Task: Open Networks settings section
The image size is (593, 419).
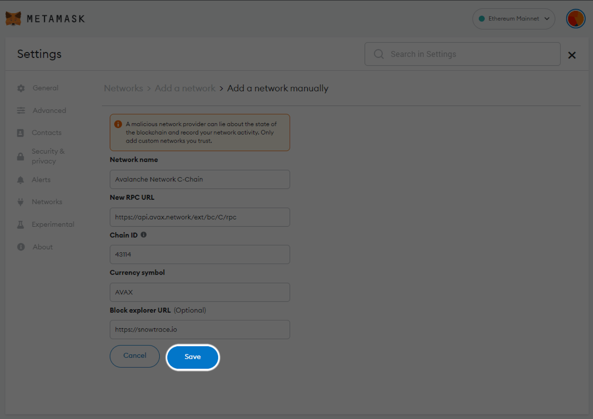Action: [x=47, y=202]
